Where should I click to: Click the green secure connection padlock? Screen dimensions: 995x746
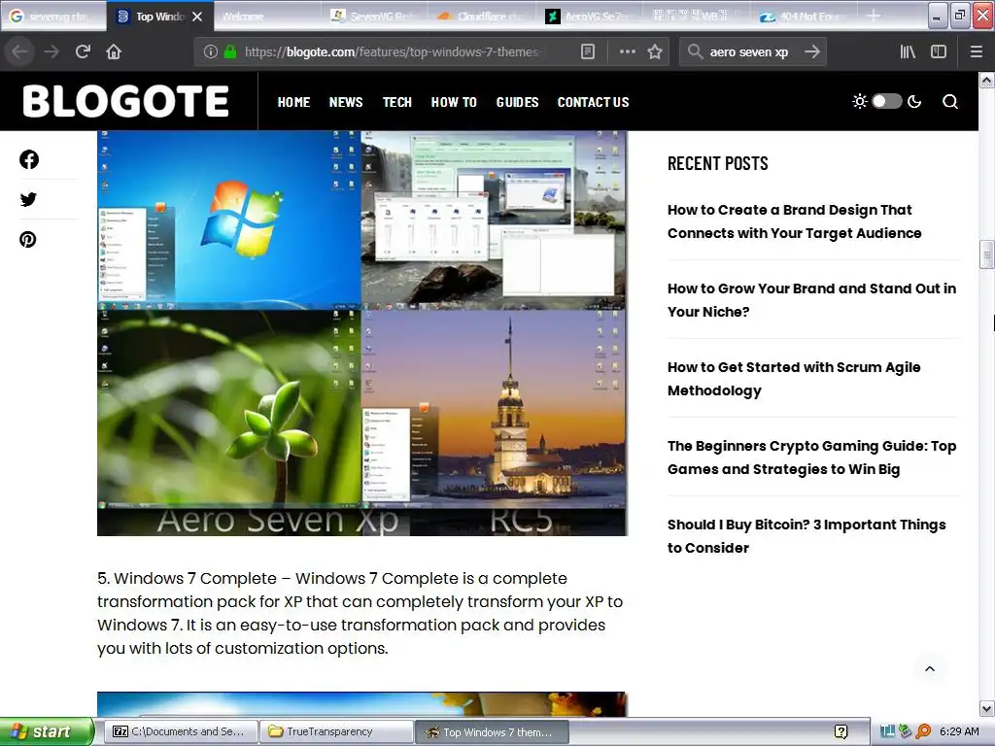coord(230,52)
